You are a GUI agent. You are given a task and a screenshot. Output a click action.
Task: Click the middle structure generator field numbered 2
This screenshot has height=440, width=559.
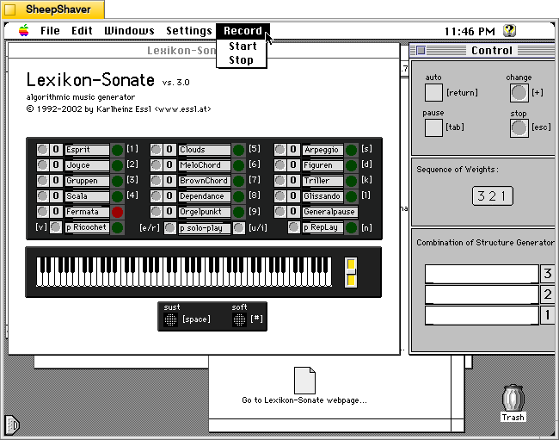tap(482, 294)
